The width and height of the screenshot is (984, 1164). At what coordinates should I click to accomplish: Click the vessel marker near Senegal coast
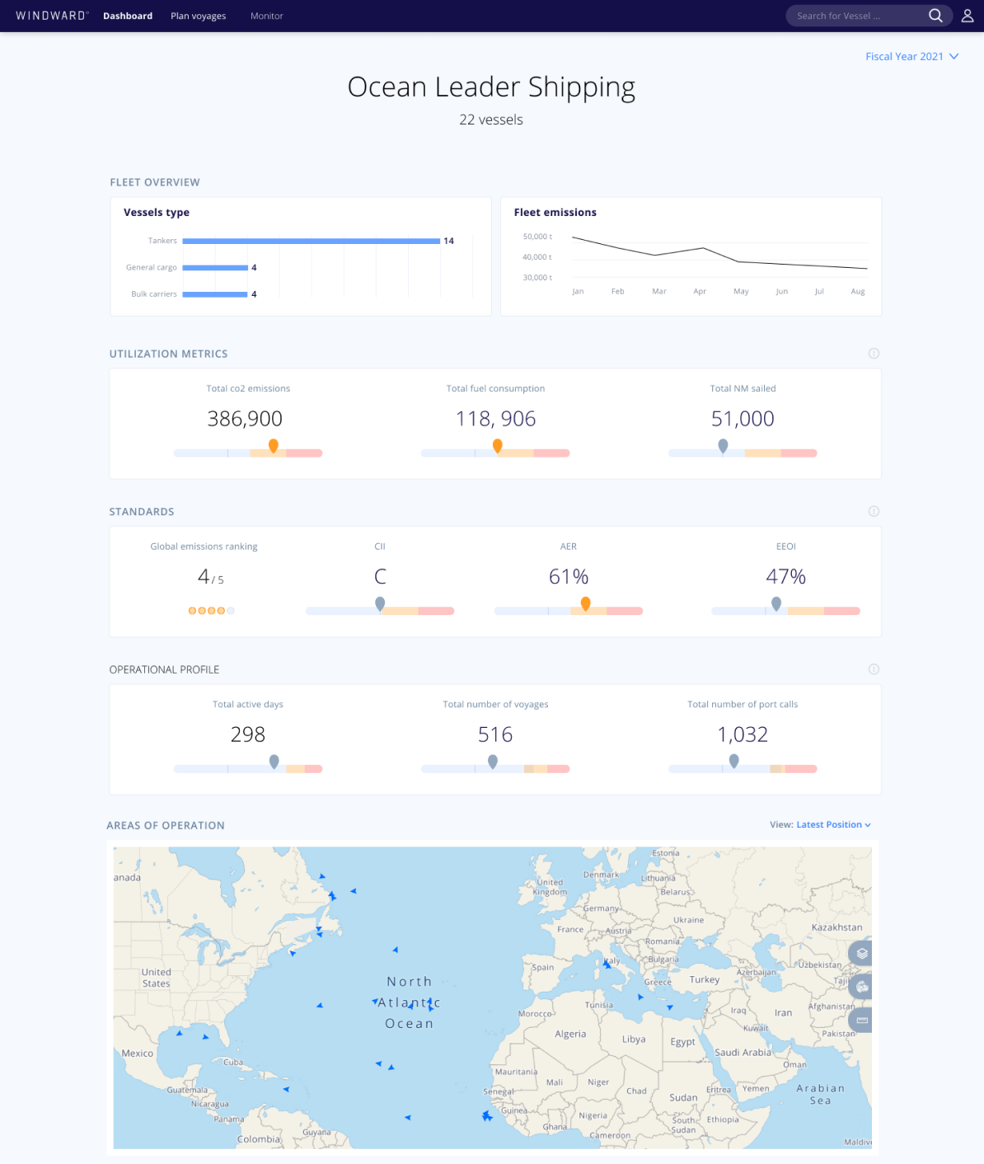[487, 1116]
